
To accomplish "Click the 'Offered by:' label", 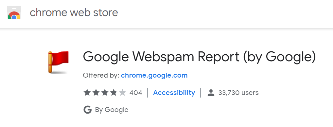I will click(101, 75).
